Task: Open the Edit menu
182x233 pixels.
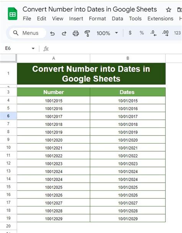Action: 41,18
